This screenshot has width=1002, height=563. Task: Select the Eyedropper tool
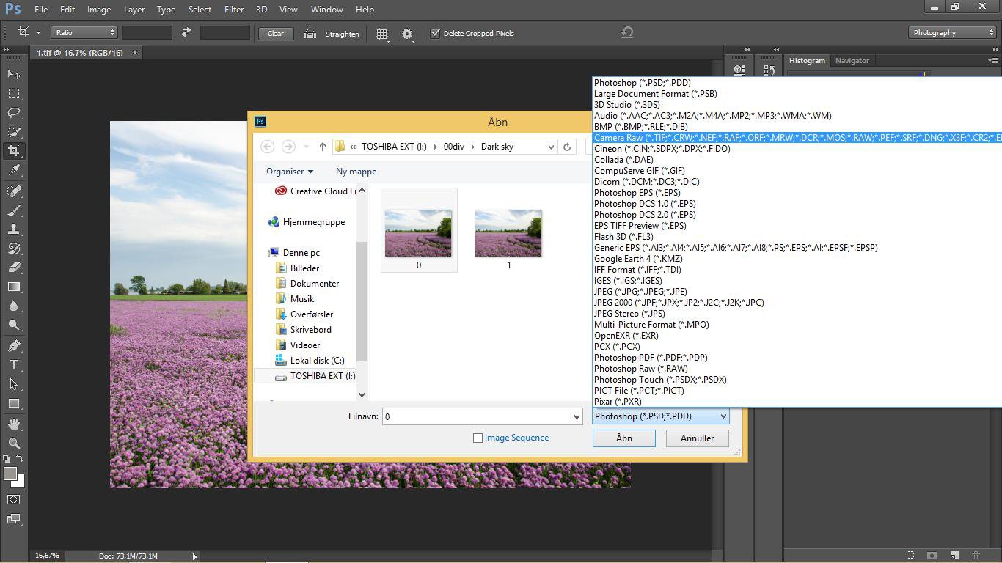14,170
